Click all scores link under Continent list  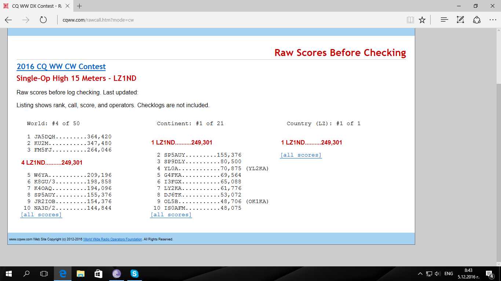[x=171, y=215]
